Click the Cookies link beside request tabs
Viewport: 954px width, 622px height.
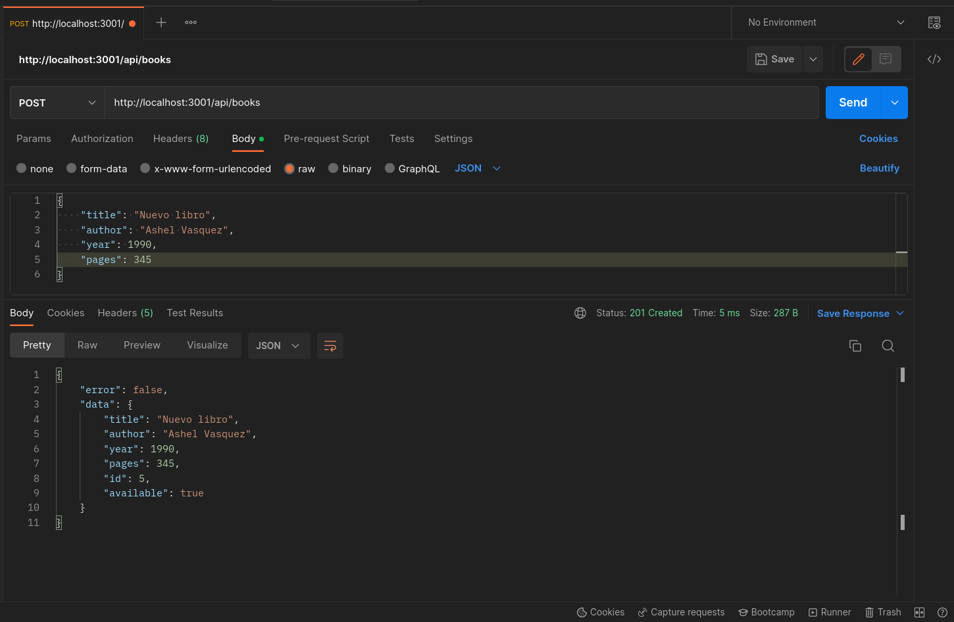click(878, 139)
